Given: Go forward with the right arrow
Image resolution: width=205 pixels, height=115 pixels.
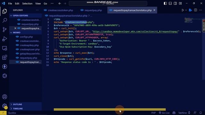Looking at the screenshot, I should (65, 4).
